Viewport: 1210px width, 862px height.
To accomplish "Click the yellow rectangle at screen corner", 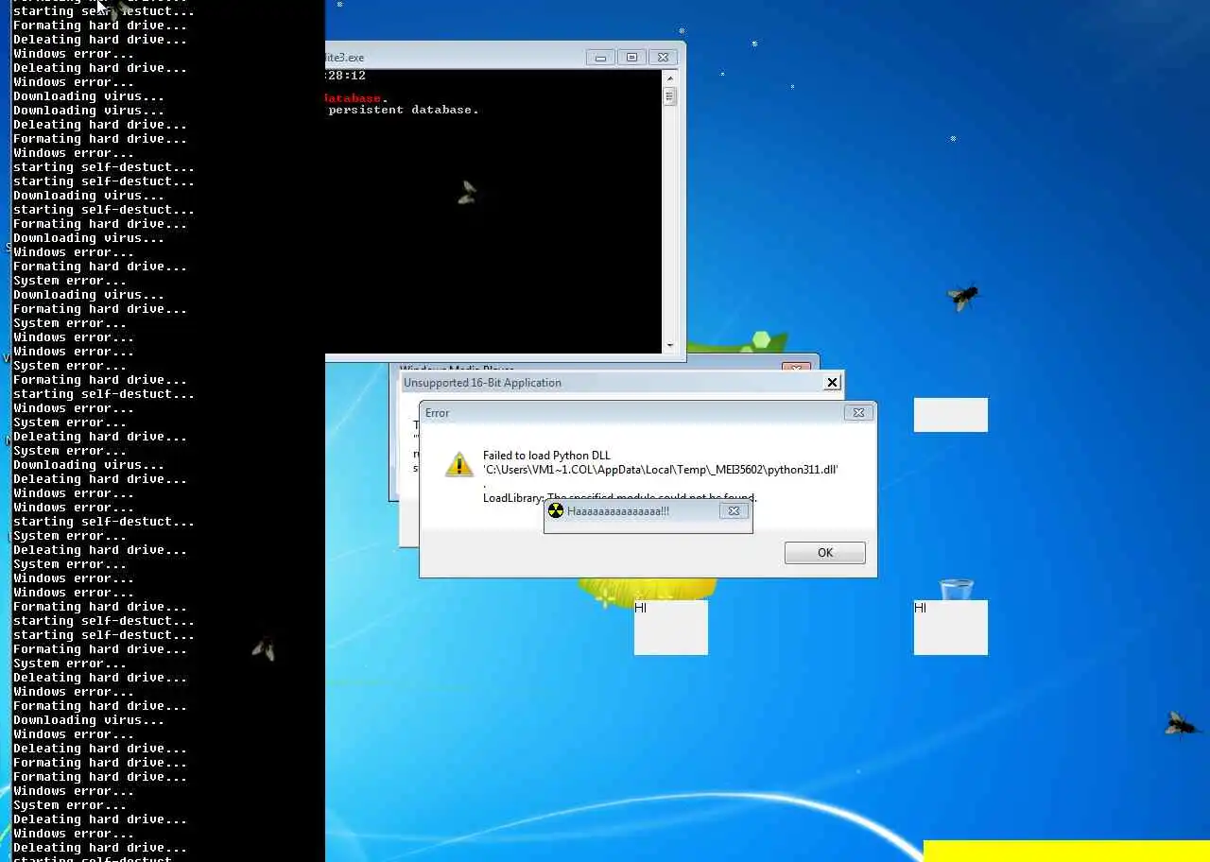I will [x=1066, y=851].
